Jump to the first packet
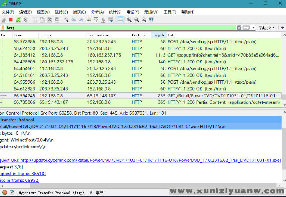Viewport: 286px width, 197px height. 96,20
